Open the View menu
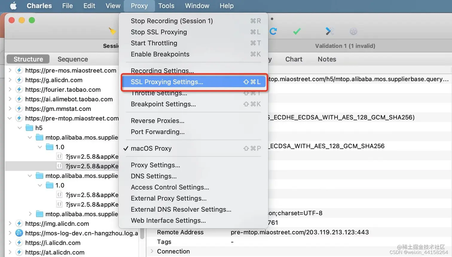 [x=113, y=6]
